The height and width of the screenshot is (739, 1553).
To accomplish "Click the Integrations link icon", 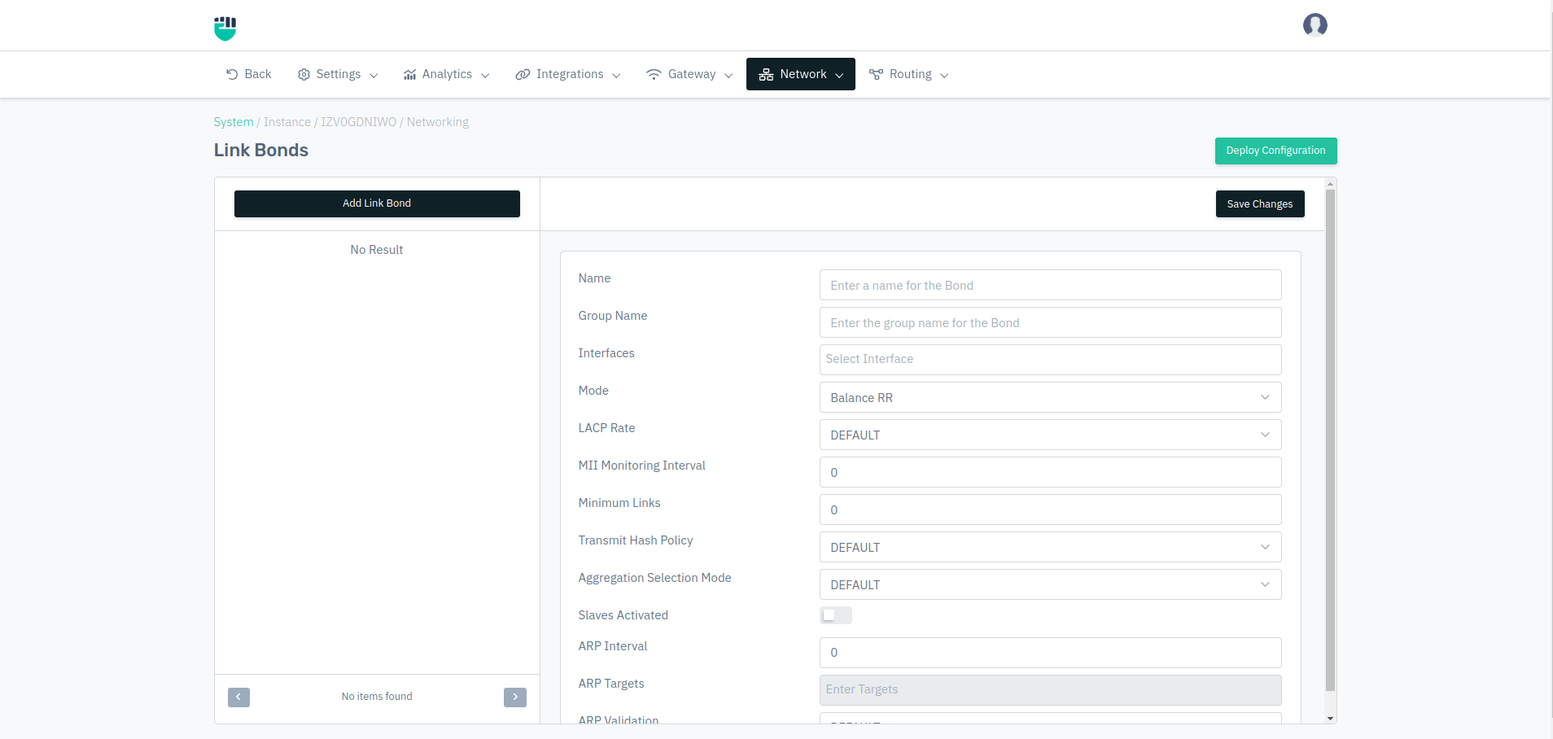I will click(x=523, y=75).
